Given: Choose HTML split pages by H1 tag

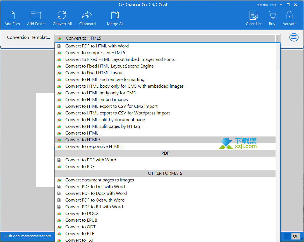Looking at the screenshot, I should [x=165, y=126].
